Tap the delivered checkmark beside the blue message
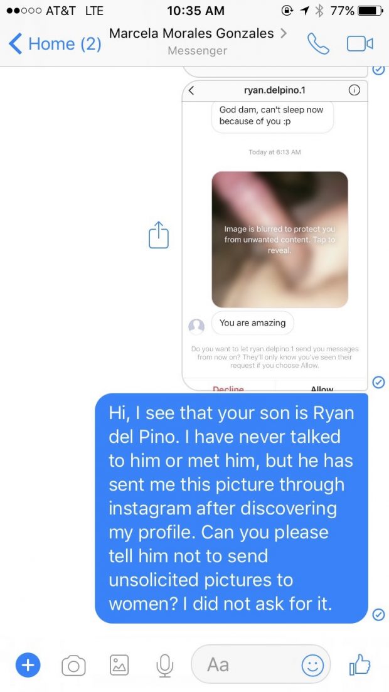Image resolution: width=389 pixels, height=692 pixels. click(x=378, y=614)
